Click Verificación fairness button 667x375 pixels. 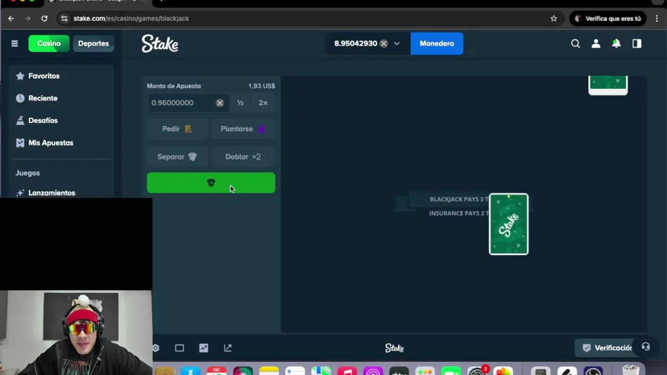tap(607, 348)
